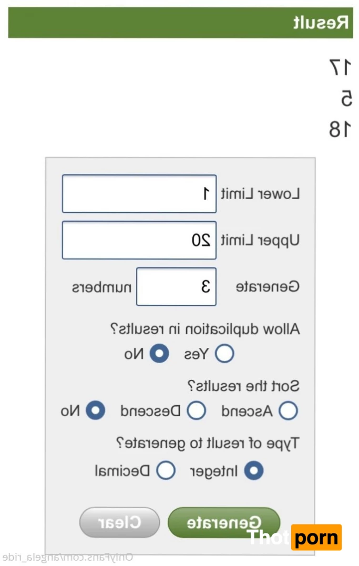Click the result number 18
Viewport: 359px width, 566px height.
tap(340, 129)
